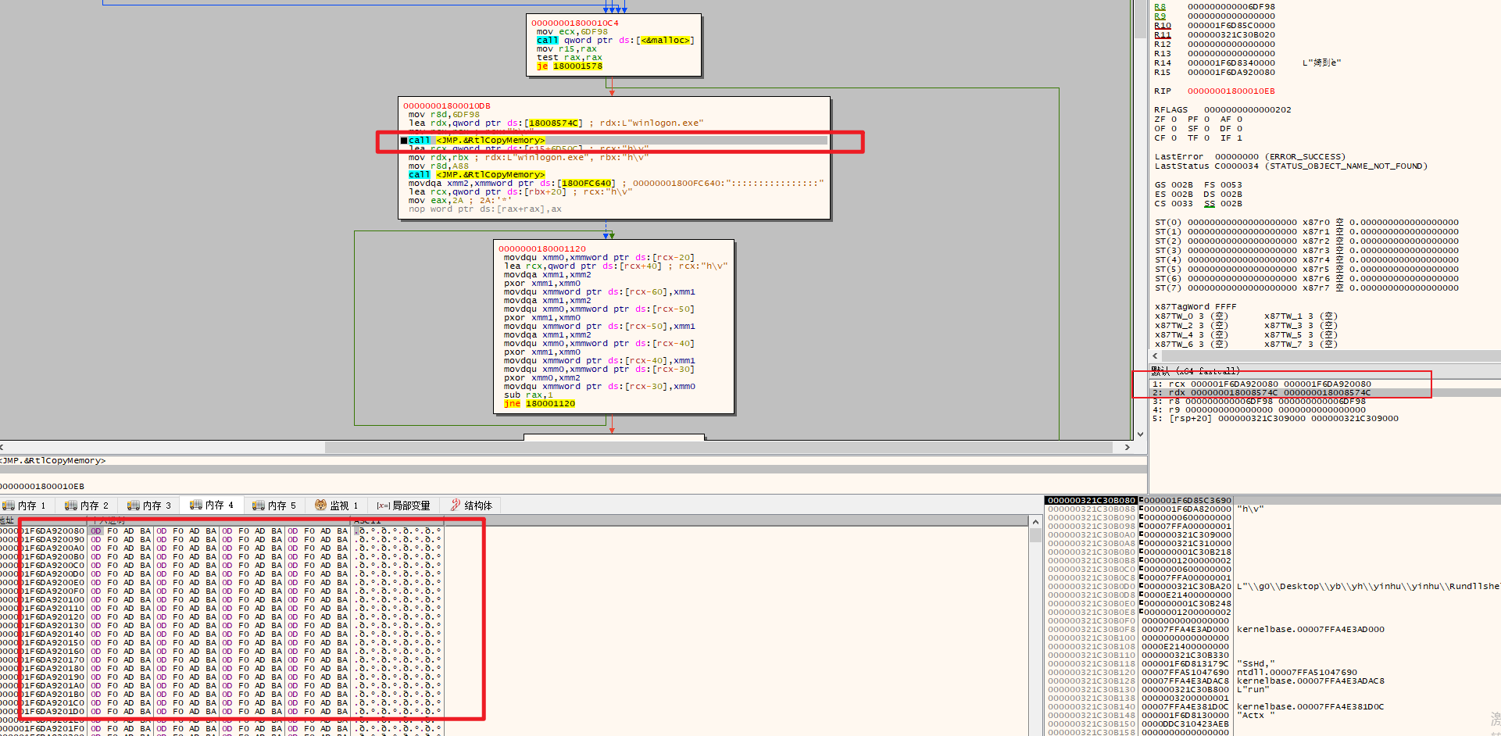
Task: Select 'lea rdx,qword ptr ds:[18008574C]' winlogon.exe line
Action: tap(556, 123)
